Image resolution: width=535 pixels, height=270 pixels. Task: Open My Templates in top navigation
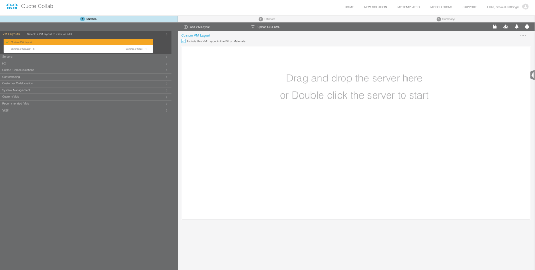[x=408, y=7]
